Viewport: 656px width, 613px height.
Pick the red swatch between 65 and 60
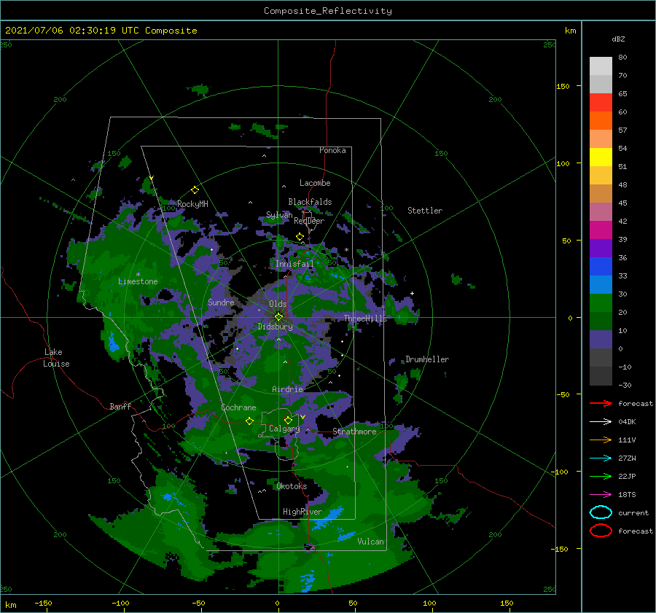tap(601, 103)
